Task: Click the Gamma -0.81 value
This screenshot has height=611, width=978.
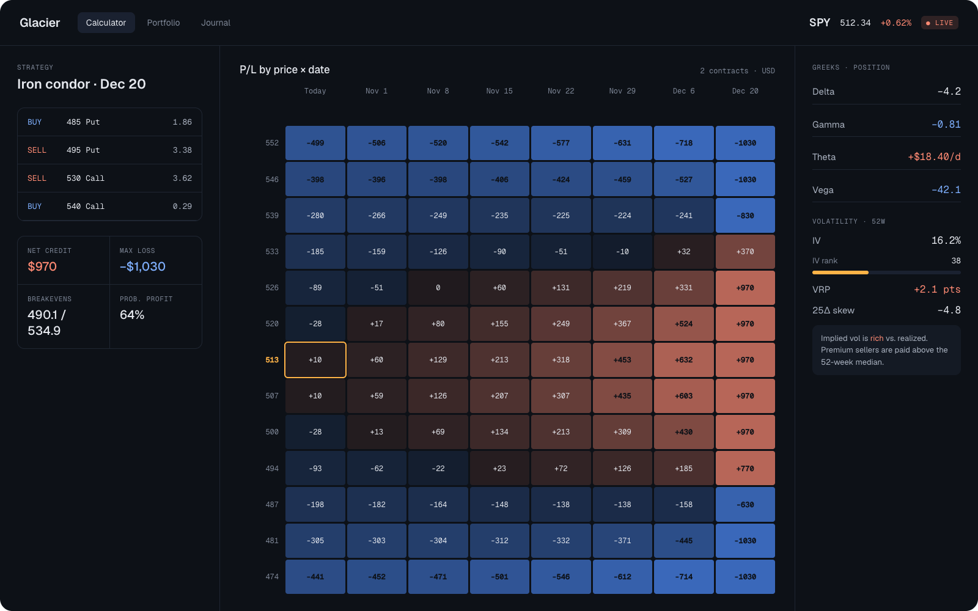Action: [946, 124]
